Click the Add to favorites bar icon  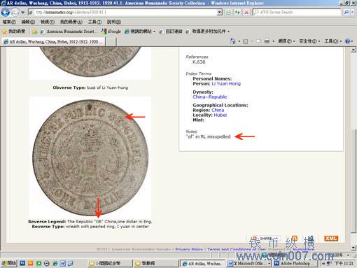tap(34, 31)
